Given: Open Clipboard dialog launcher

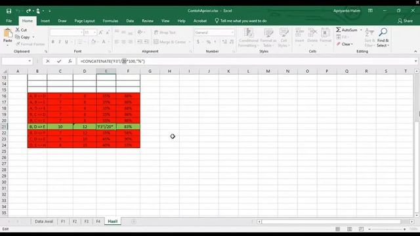Looking at the screenshot, I should pos(46,51).
